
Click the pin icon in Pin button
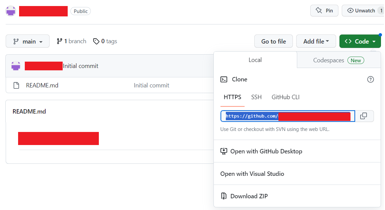319,10
